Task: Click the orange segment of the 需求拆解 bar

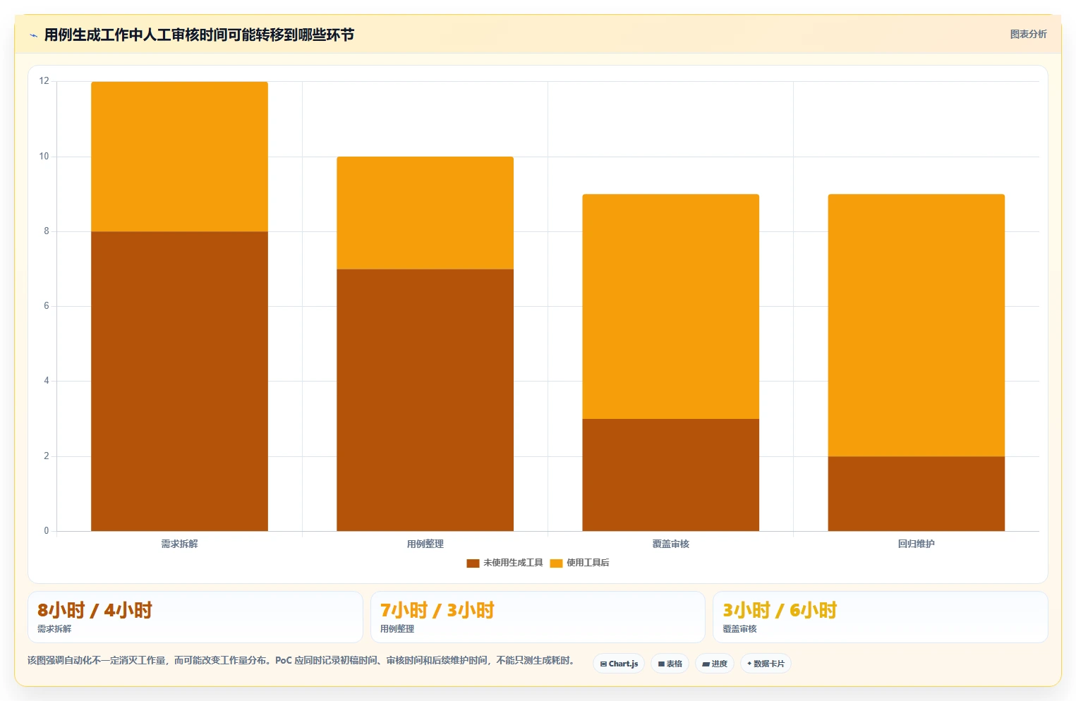Action: [179, 157]
